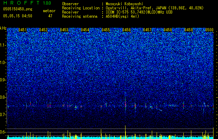Click the Observer field label
The width and height of the screenshot is (218, 139).
coord(70,4)
